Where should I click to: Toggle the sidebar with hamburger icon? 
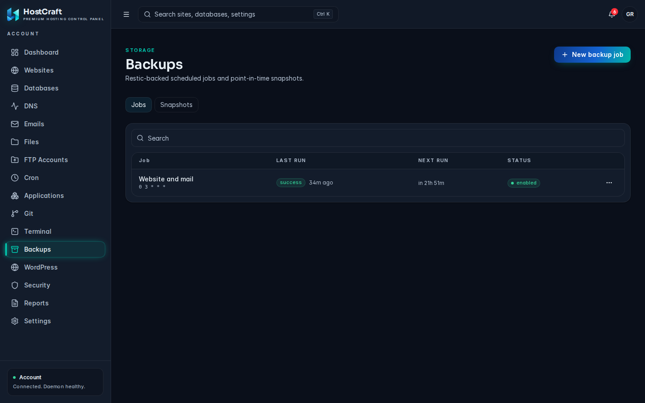tap(126, 14)
